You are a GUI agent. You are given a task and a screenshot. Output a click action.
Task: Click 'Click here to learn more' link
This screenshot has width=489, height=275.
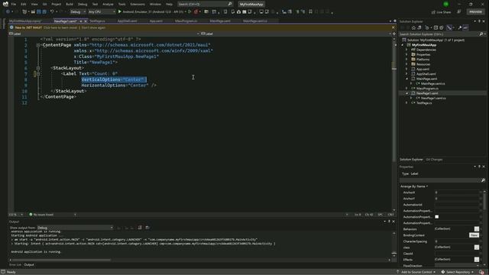[x=60, y=27]
